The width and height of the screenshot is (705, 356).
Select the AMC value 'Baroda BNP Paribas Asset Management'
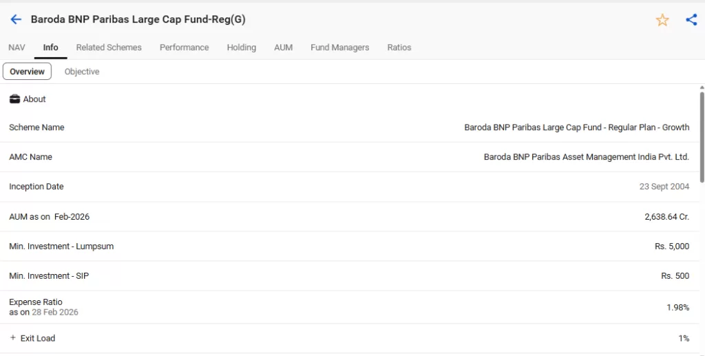(x=559, y=157)
